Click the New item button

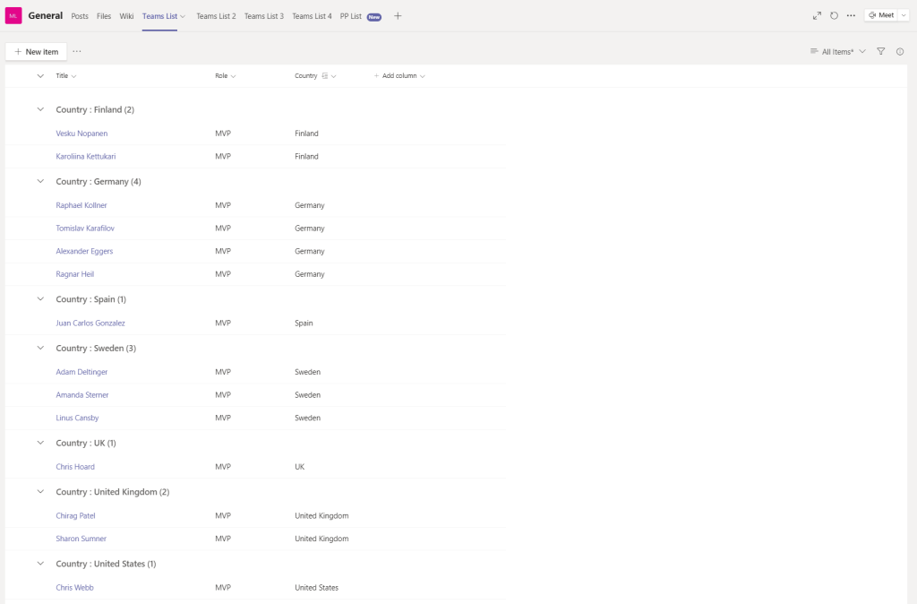[36, 52]
